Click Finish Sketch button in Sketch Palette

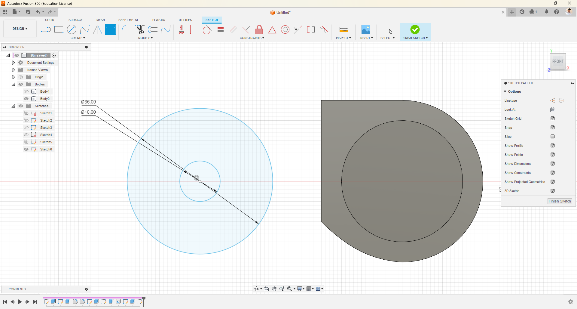(x=560, y=201)
